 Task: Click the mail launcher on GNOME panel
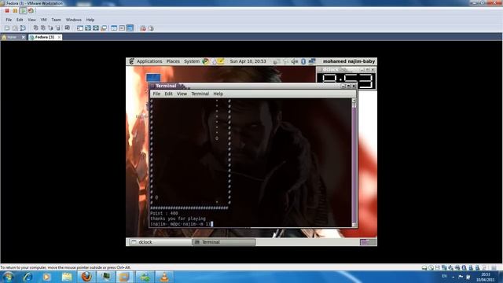213,61
